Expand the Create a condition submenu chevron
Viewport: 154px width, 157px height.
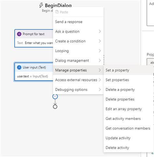pyautogui.click(x=100, y=41)
